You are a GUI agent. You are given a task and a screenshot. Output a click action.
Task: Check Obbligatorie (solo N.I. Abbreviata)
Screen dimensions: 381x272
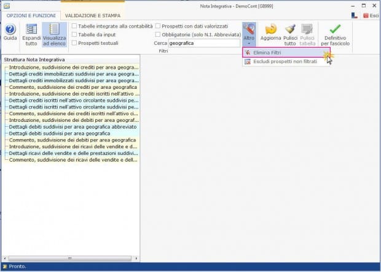coord(158,34)
